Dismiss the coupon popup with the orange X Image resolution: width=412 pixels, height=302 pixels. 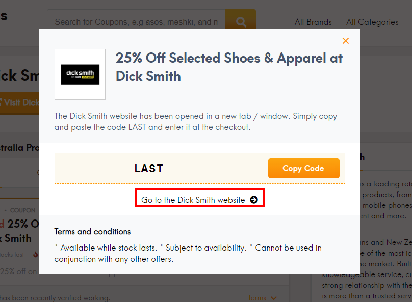[346, 41]
